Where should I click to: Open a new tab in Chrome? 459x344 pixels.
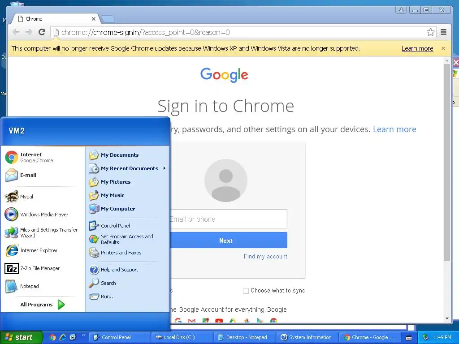tap(108, 19)
